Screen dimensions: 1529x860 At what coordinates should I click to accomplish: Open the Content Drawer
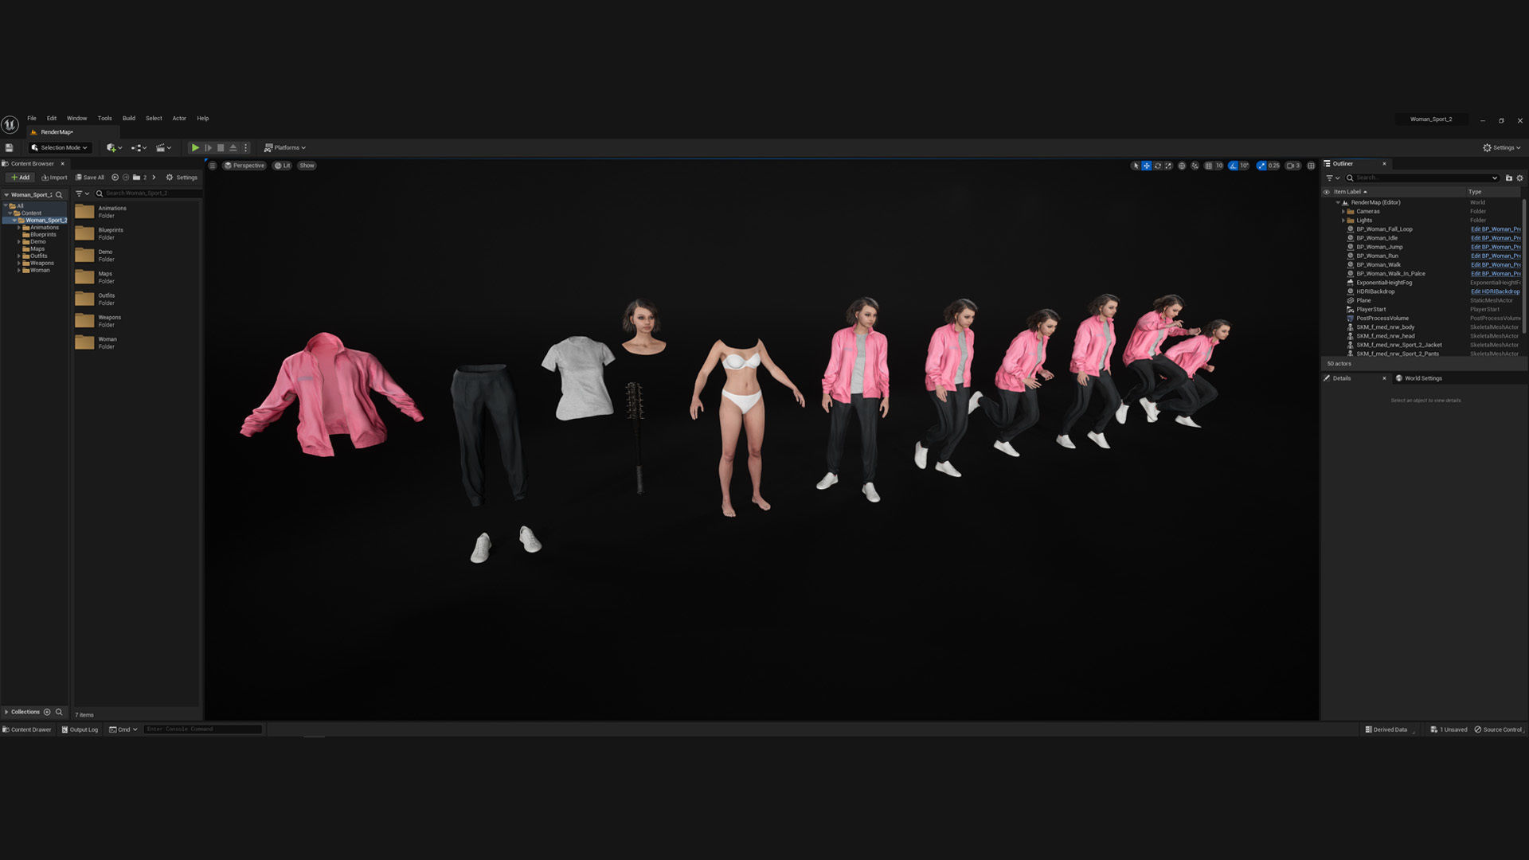point(27,729)
